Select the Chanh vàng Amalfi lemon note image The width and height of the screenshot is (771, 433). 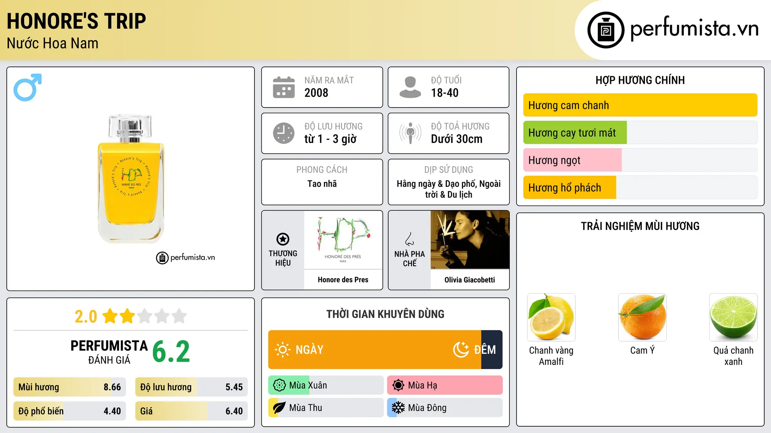pos(551,317)
